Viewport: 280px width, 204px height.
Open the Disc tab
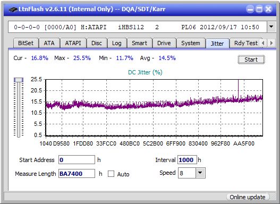(97, 43)
